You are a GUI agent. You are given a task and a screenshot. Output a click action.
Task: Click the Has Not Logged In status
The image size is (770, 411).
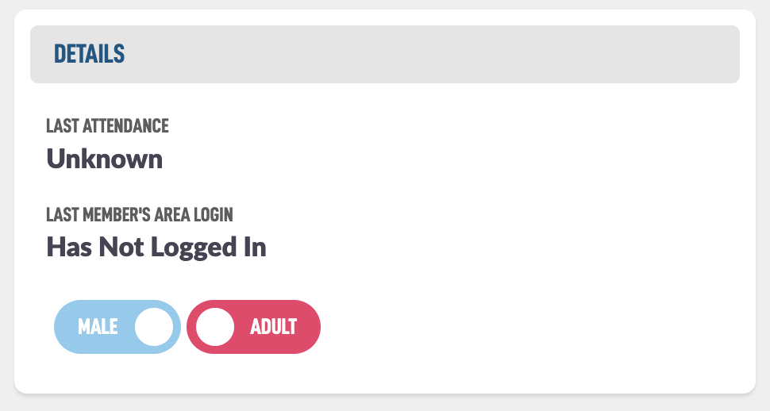pyautogui.click(x=156, y=248)
